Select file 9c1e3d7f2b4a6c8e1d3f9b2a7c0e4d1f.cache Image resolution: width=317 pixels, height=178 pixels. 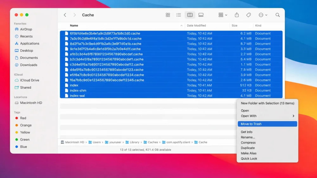pyautogui.click(x=171, y=49)
